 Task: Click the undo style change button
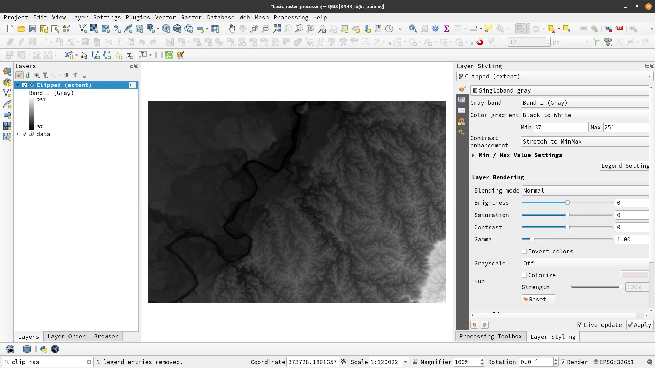[474, 325]
